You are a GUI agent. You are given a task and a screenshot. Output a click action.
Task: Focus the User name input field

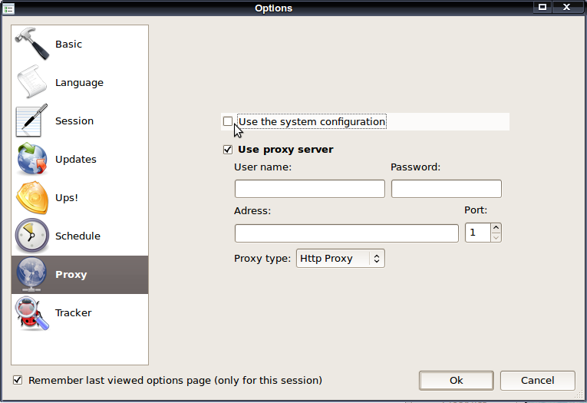[x=309, y=189]
